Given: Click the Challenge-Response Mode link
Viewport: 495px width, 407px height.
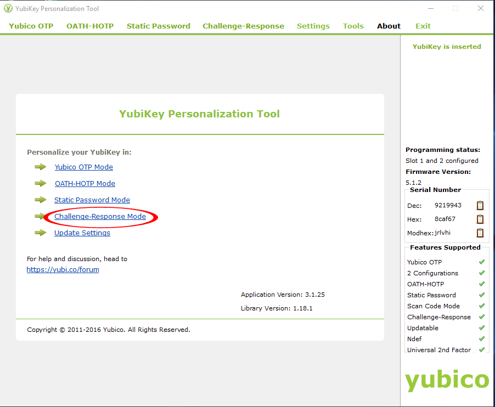Looking at the screenshot, I should [x=100, y=216].
